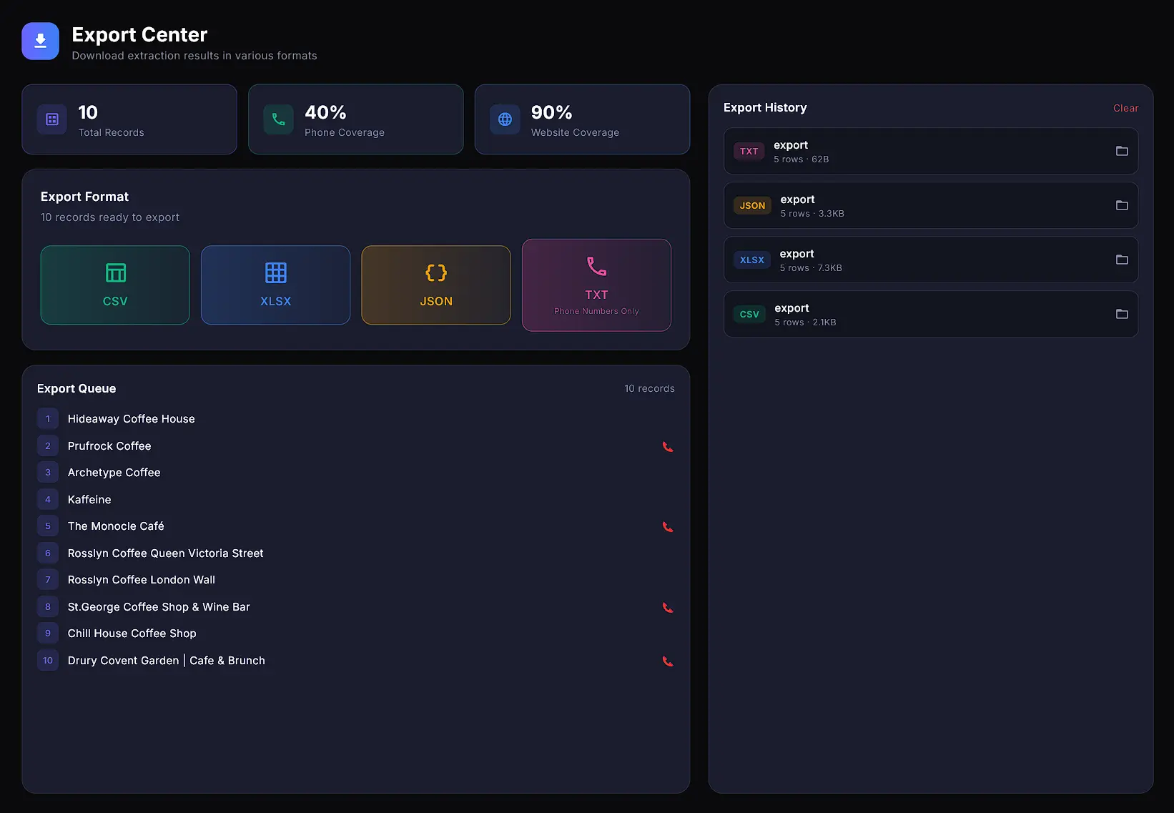Viewport: 1174px width, 813px height.
Task: Click the Export Queue heading
Action: (77, 388)
